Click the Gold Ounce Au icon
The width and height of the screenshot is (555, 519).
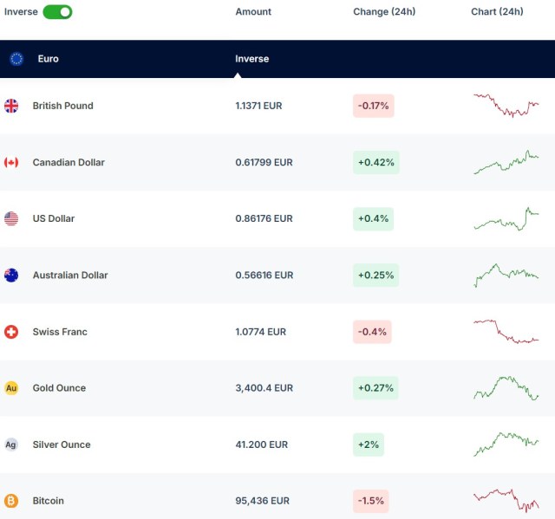[x=11, y=388]
